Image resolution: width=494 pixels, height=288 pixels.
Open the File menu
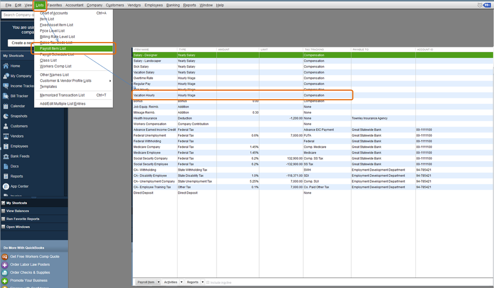click(8, 5)
